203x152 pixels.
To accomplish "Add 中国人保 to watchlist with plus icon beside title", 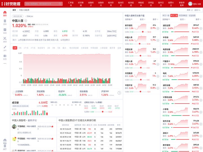I will 26,21.
